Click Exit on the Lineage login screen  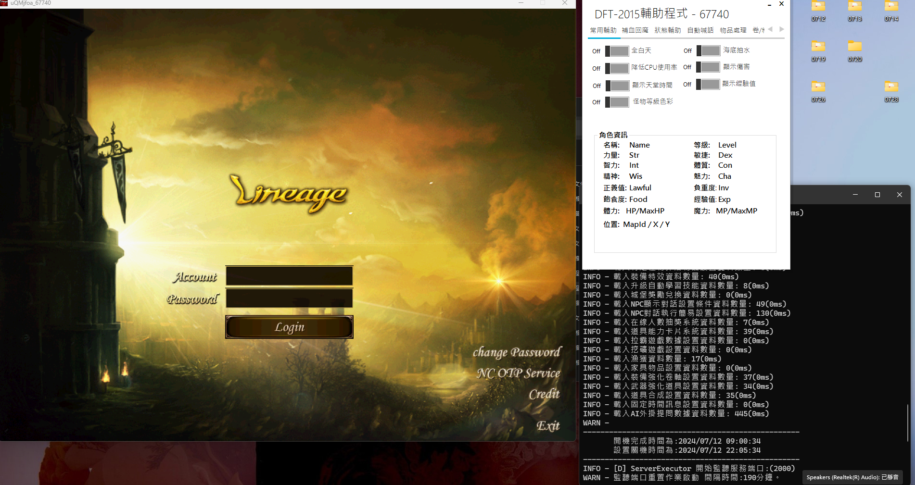click(x=548, y=426)
